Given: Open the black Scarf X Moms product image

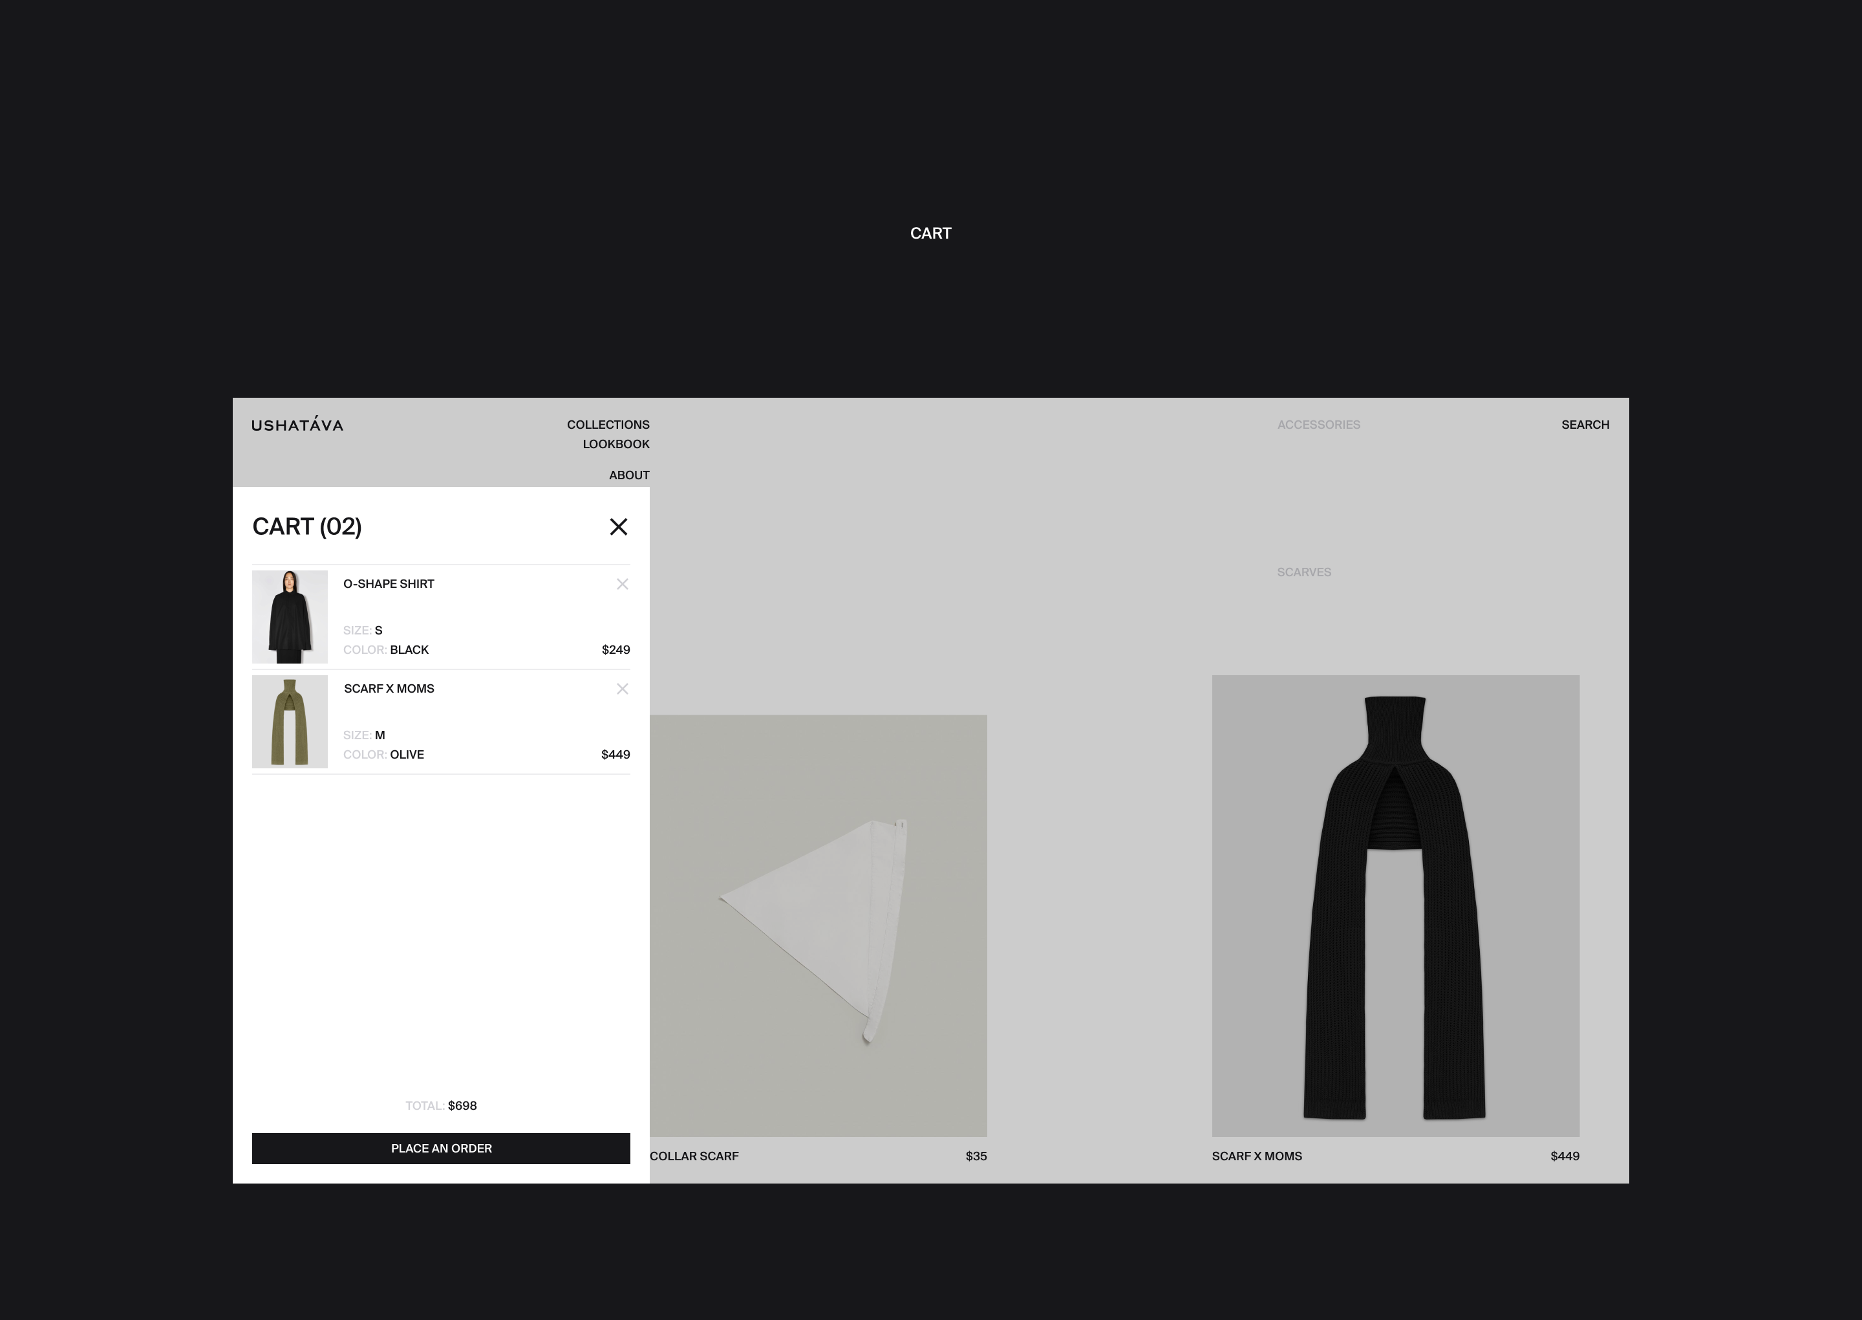Looking at the screenshot, I should 1395,905.
